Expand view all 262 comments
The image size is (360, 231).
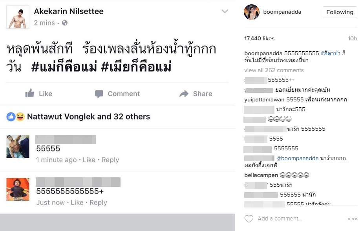274,70
